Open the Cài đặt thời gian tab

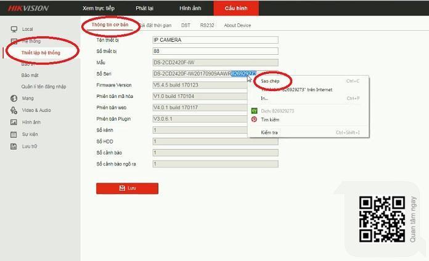tap(155, 25)
